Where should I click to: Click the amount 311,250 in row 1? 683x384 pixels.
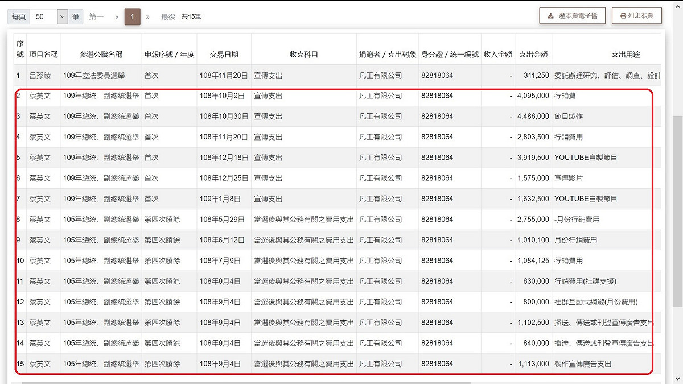point(536,75)
